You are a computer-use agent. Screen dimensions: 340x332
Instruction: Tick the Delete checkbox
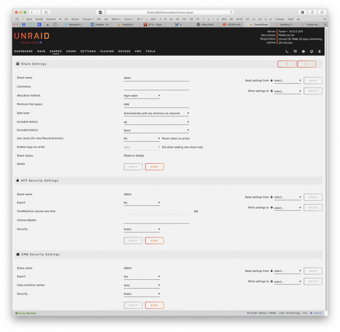click(x=27, y=164)
